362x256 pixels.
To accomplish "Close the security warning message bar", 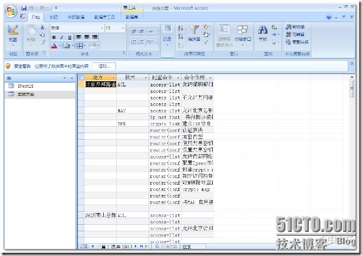I will click(352, 64).
